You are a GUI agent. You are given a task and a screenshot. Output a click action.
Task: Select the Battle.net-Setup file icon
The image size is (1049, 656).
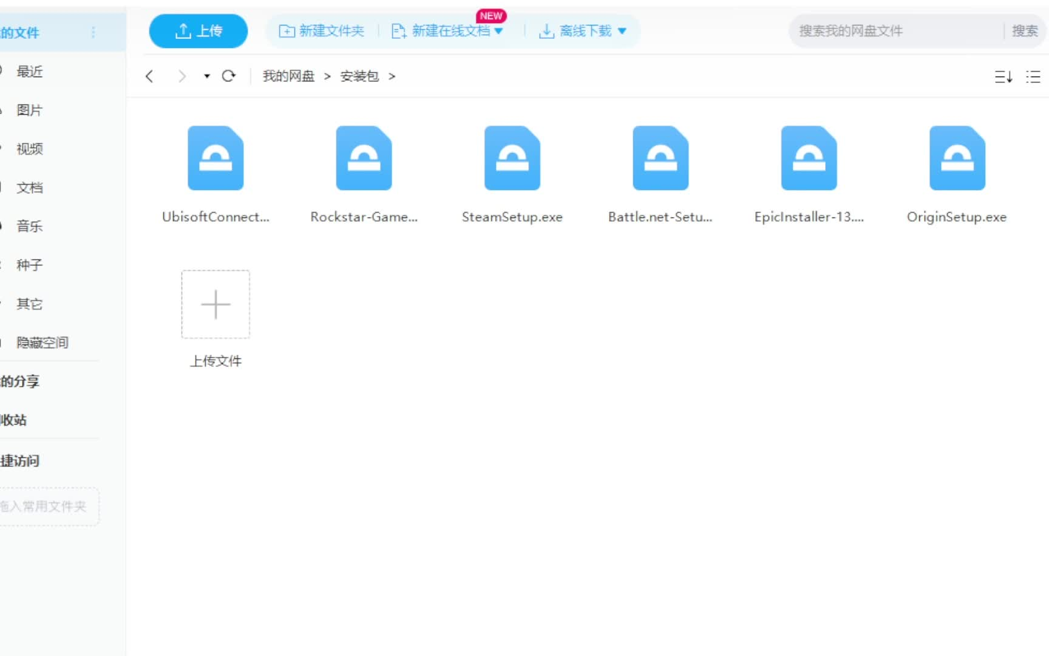(660, 158)
